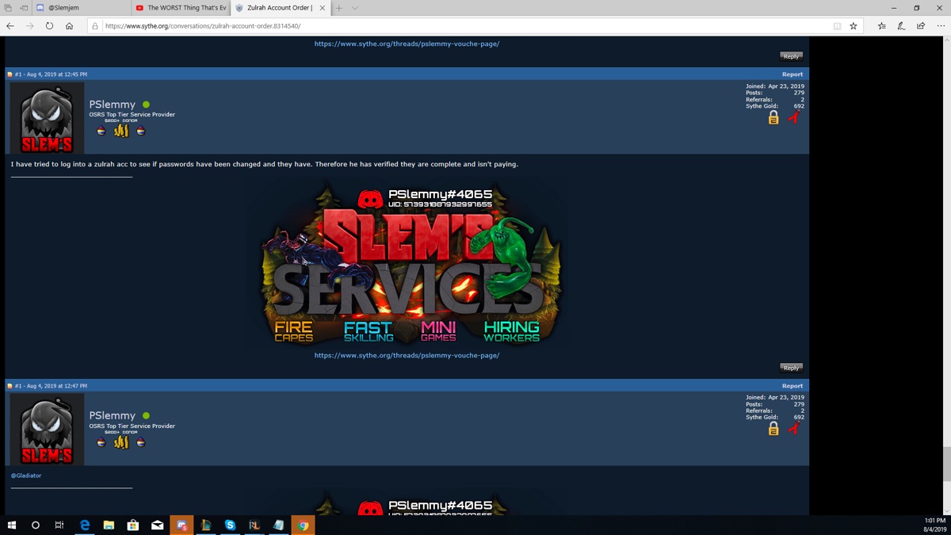Add this page to favorites
Image resolution: width=951 pixels, height=535 pixels.
pyautogui.click(x=854, y=26)
